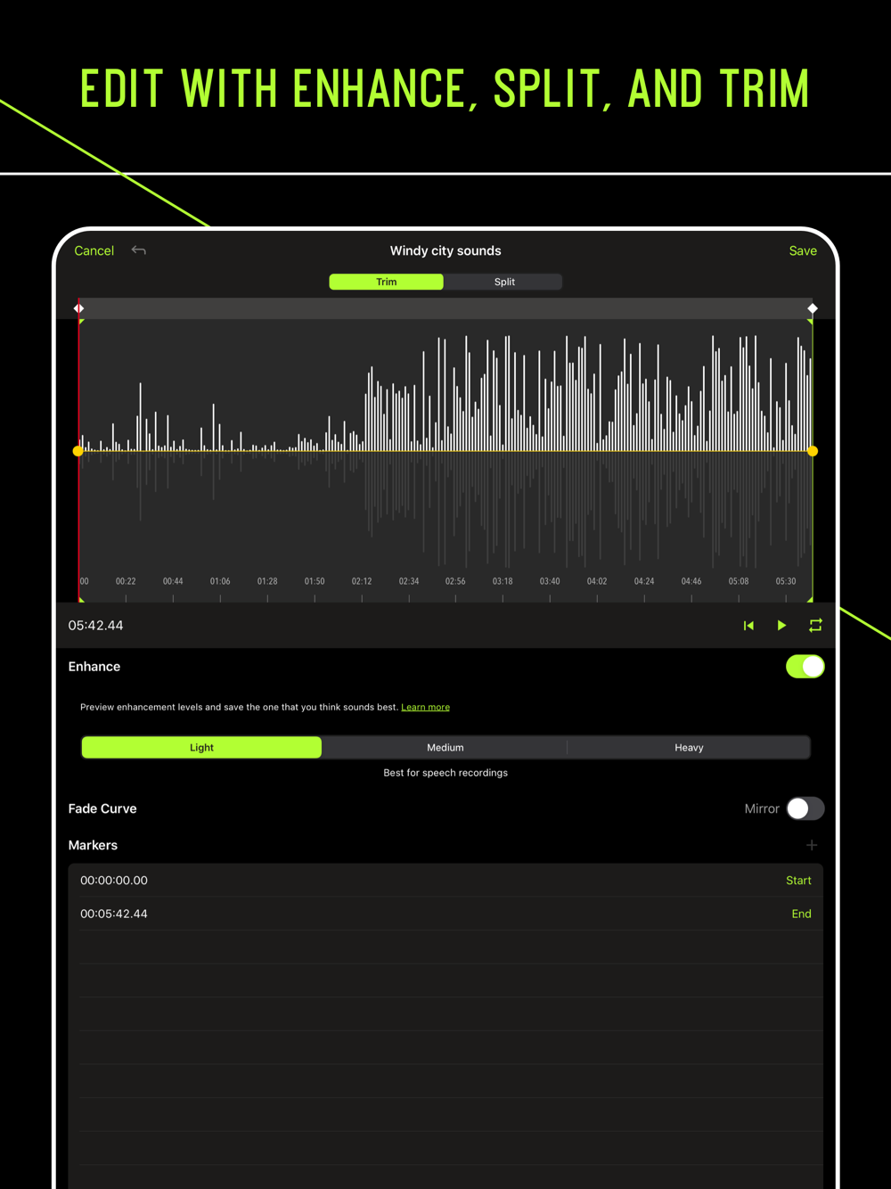The height and width of the screenshot is (1189, 891).
Task: Play the recording
Action: click(781, 626)
